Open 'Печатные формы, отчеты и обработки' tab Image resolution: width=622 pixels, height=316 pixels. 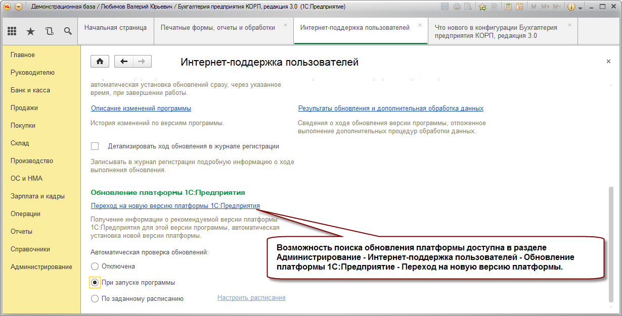[218, 28]
